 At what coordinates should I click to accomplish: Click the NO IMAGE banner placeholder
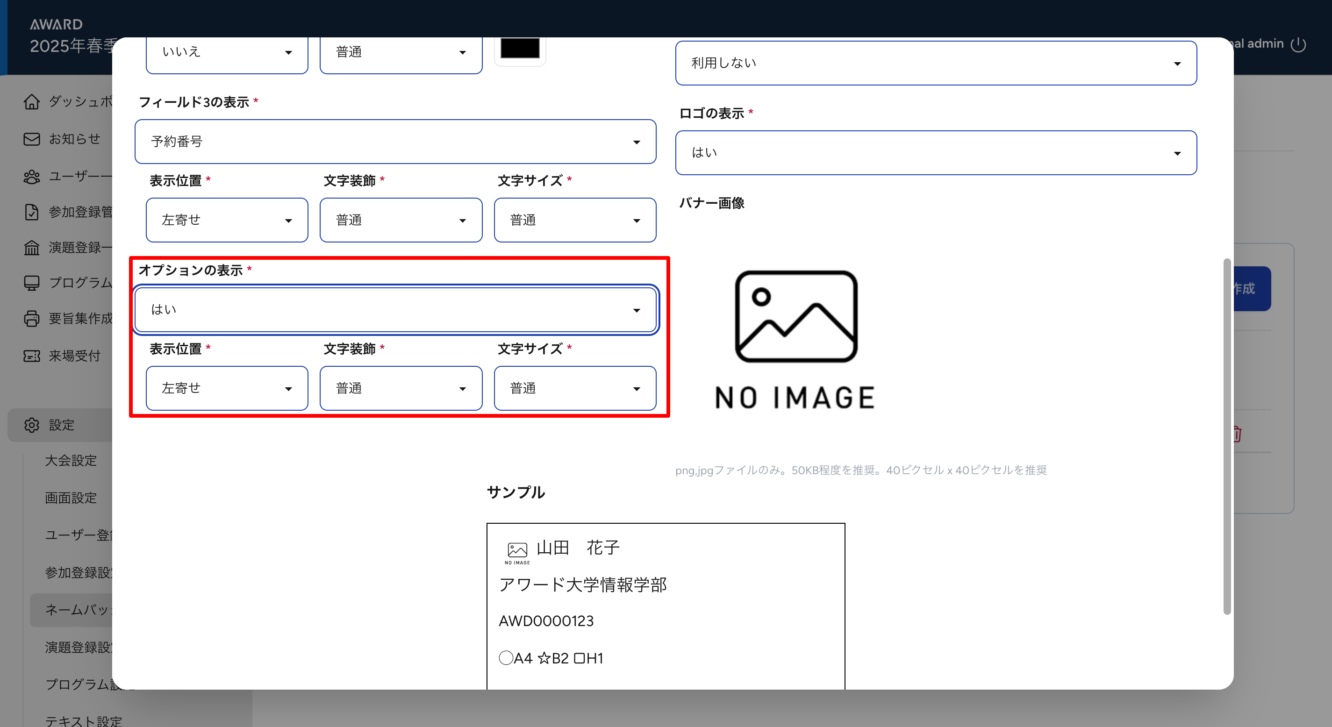795,339
